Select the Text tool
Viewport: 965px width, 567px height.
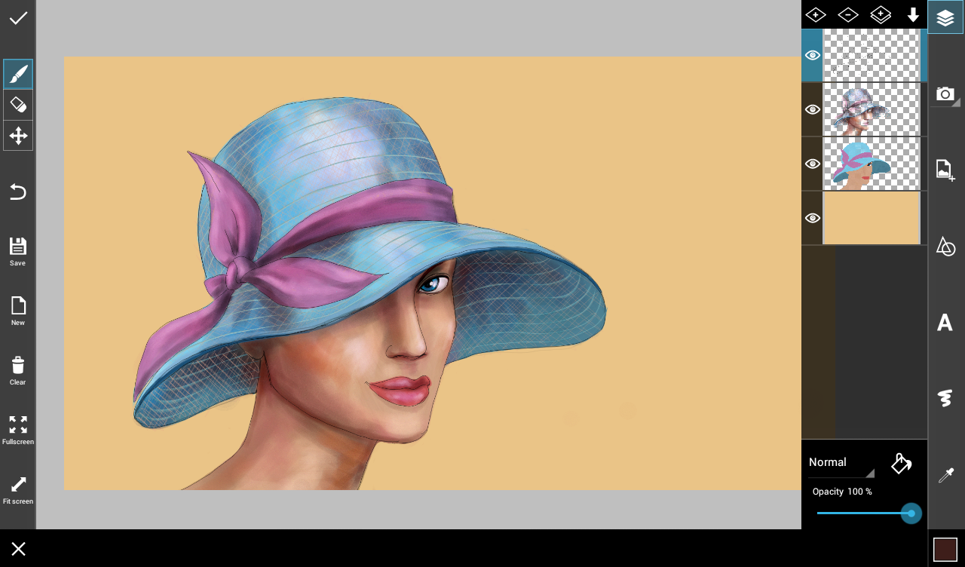[945, 323]
